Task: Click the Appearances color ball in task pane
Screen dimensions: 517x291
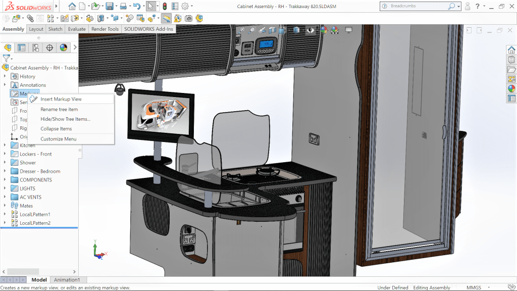Action: (x=511, y=88)
